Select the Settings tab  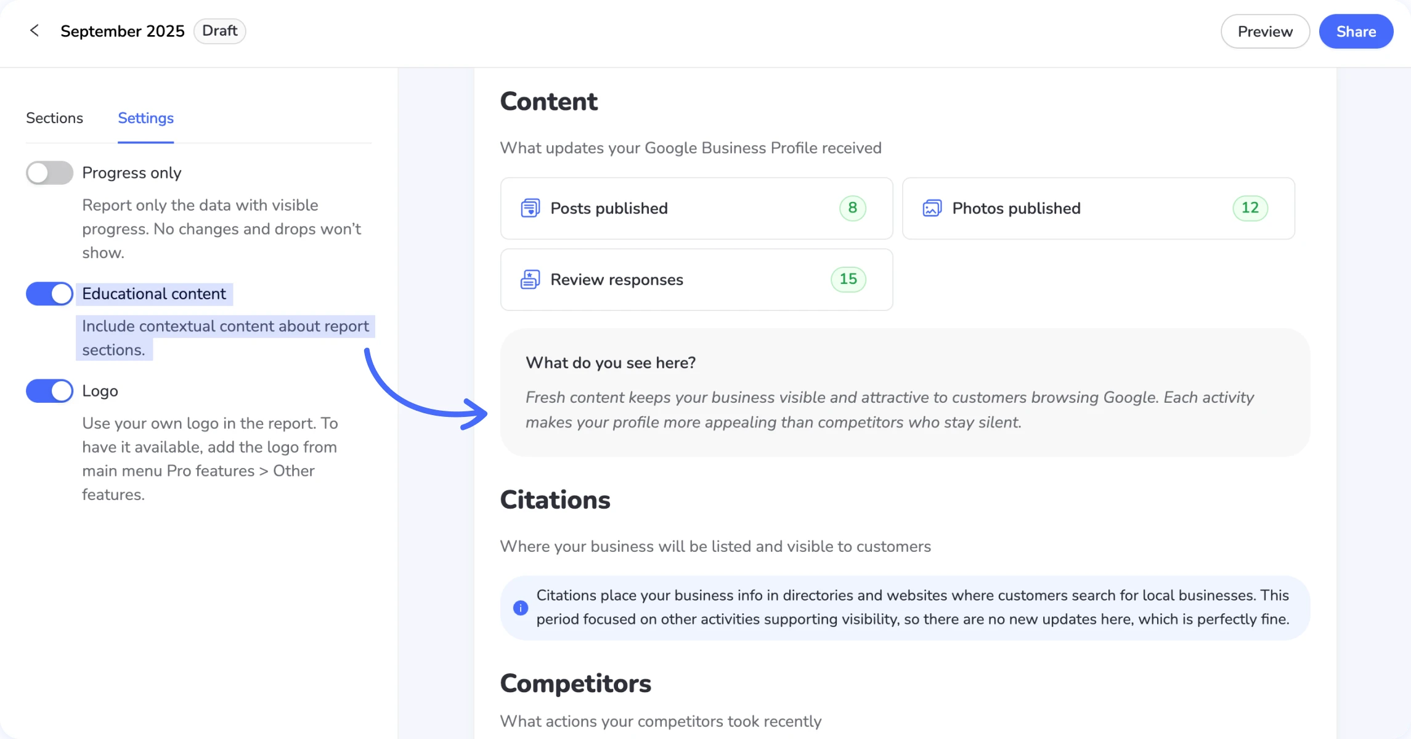pyautogui.click(x=145, y=118)
